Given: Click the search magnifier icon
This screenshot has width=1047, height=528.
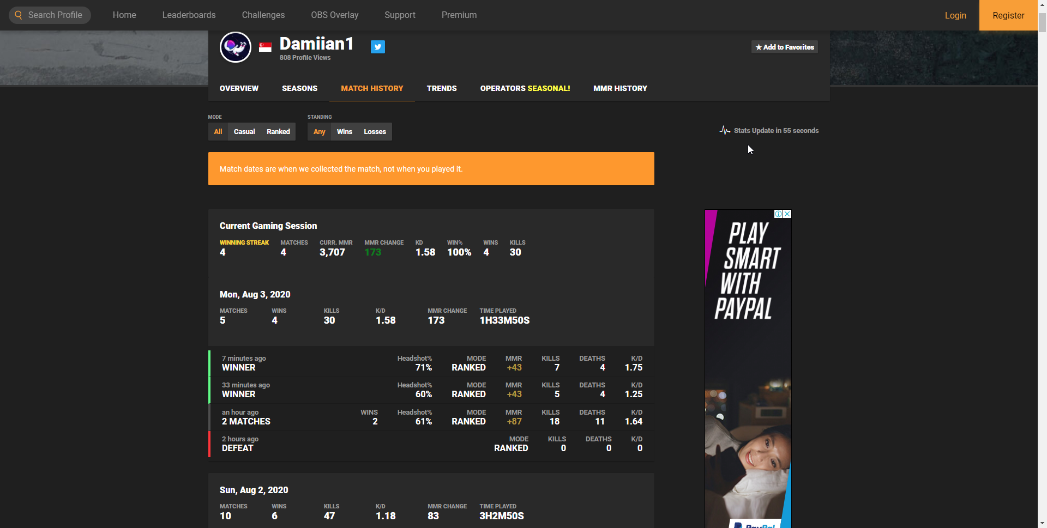Looking at the screenshot, I should point(19,15).
